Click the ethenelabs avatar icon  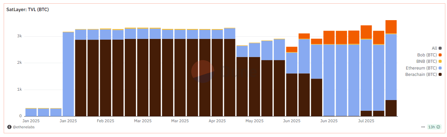[9, 127]
